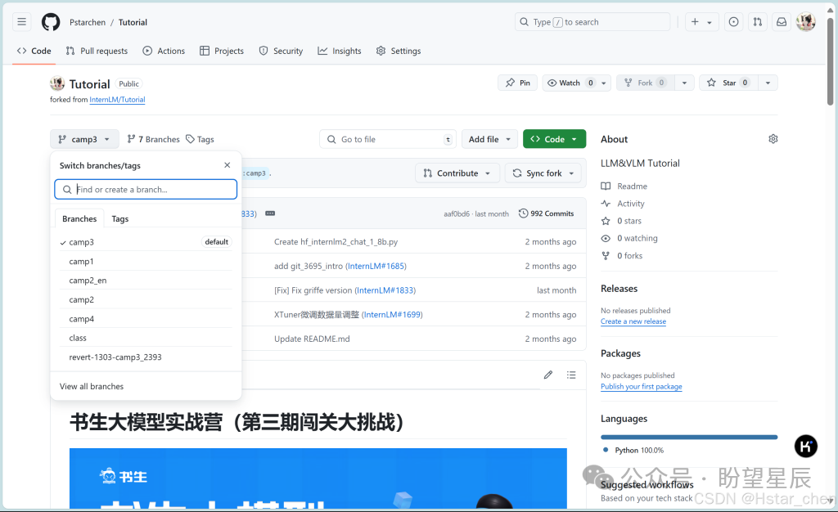Open pull requests icon in top header
Image resolution: width=838 pixels, height=512 pixels.
[757, 22]
